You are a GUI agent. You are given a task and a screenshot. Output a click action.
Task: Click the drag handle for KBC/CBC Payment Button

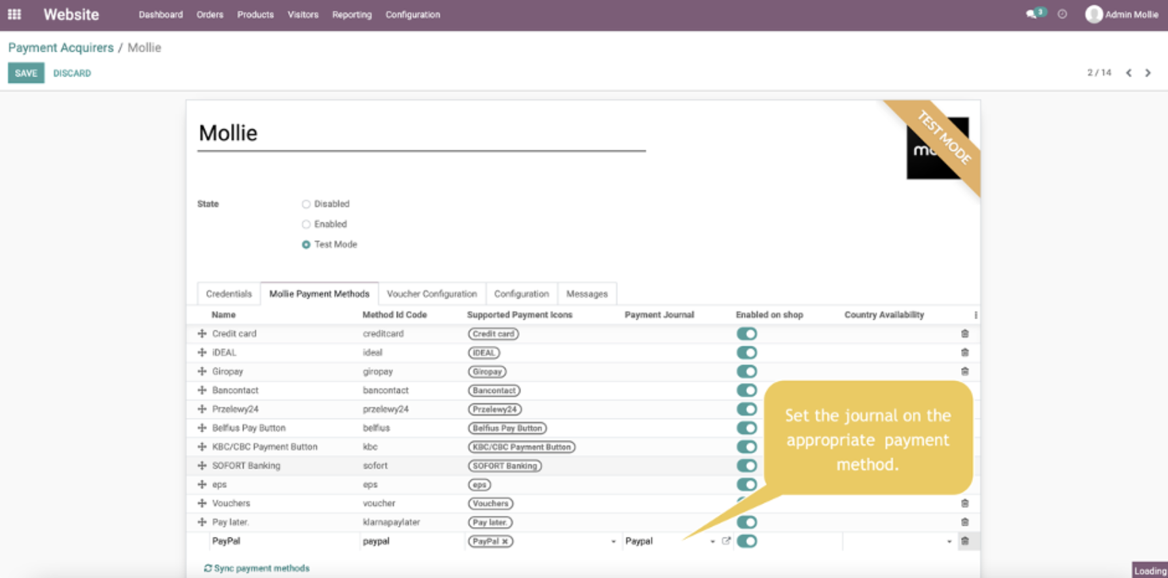pyautogui.click(x=202, y=447)
